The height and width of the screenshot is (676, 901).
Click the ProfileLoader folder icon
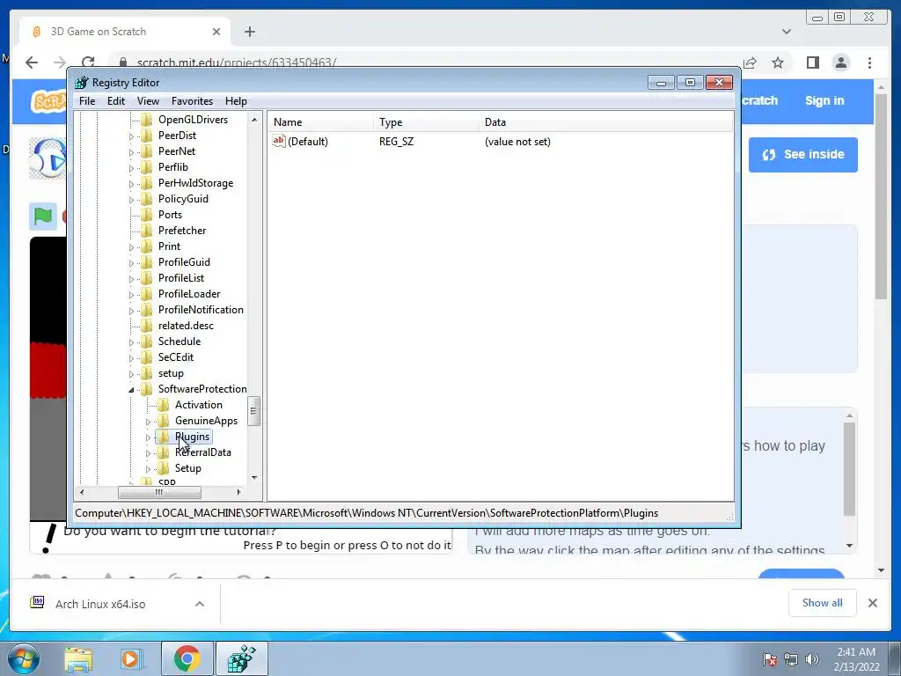point(147,294)
